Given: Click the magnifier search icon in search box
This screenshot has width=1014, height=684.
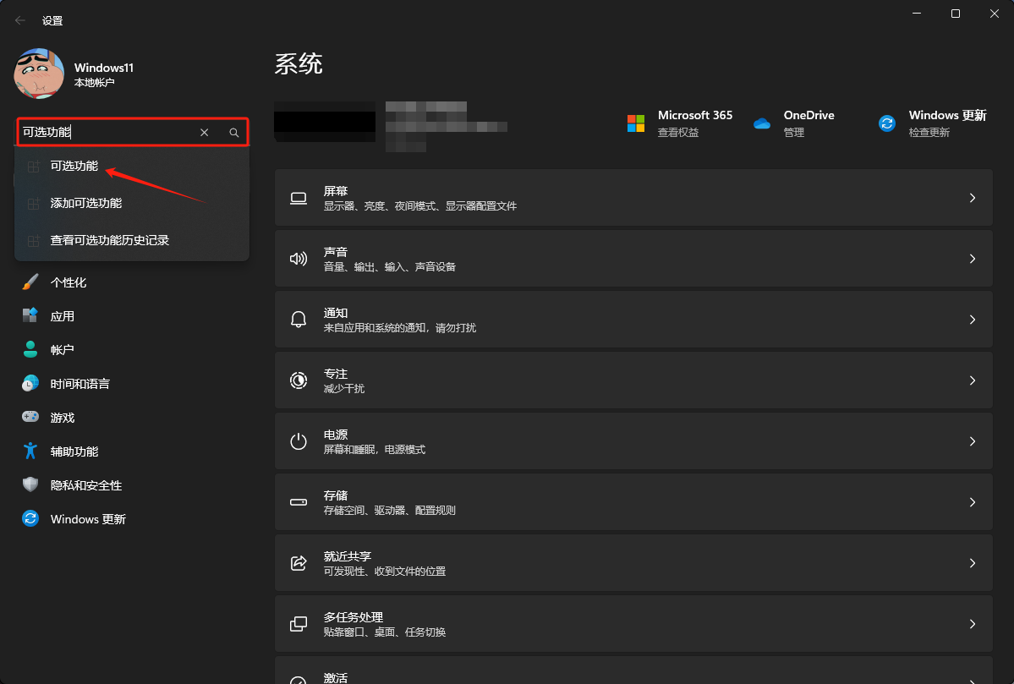Looking at the screenshot, I should click(234, 133).
